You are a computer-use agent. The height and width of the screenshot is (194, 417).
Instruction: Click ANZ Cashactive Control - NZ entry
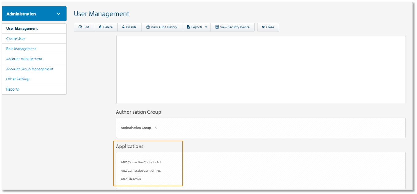(141, 171)
